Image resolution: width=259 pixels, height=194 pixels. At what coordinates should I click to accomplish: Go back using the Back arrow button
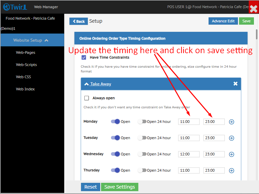[79, 21]
